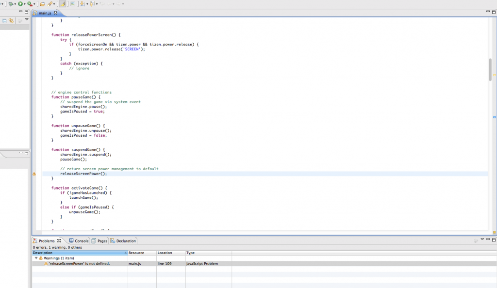Open the Declaration tab
Image resolution: width=497 pixels, height=288 pixels.
tap(123, 240)
